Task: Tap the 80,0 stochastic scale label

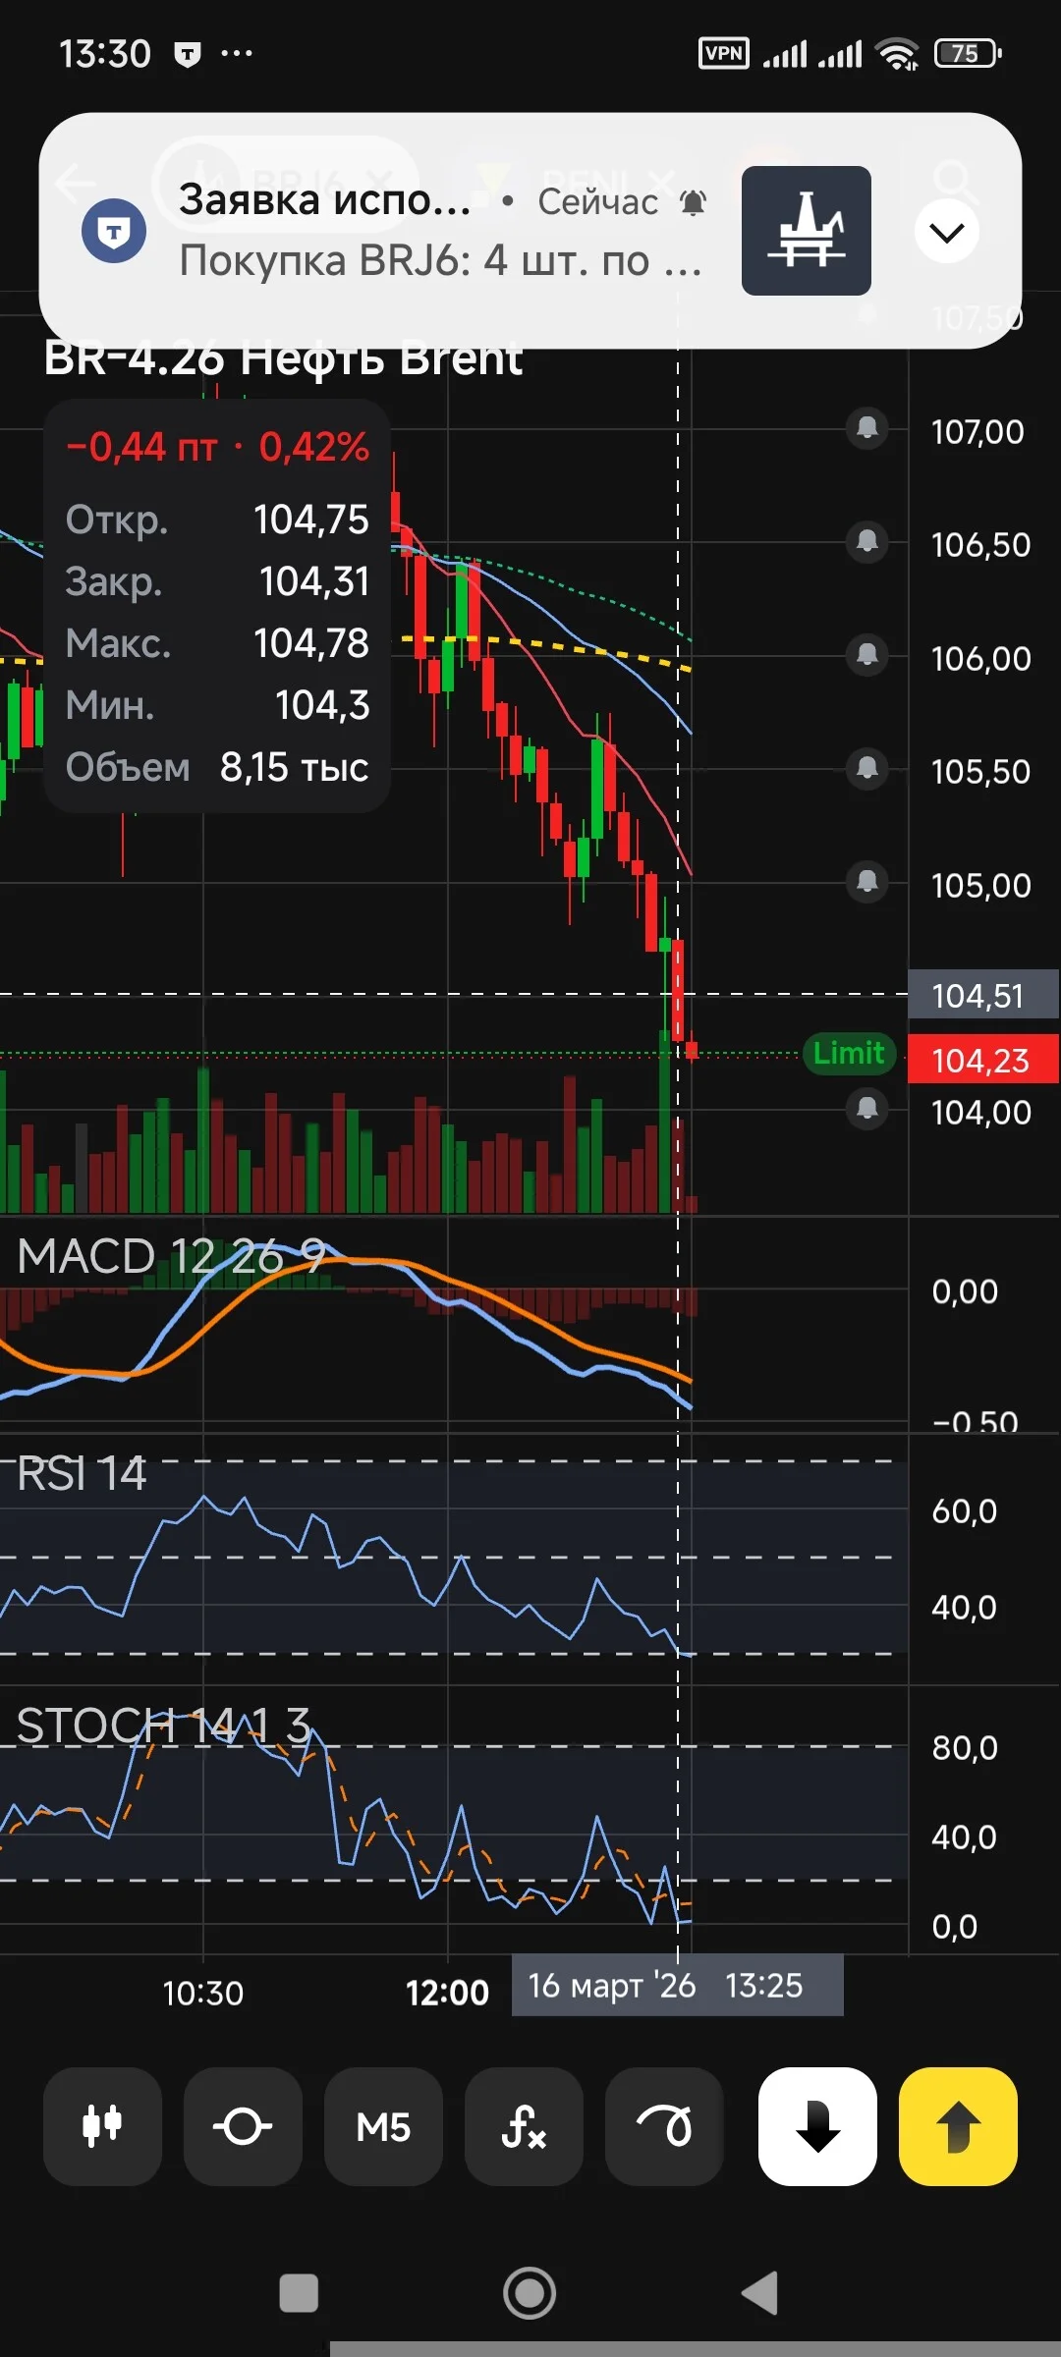Action: (x=965, y=1747)
